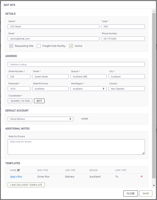This screenshot has height=200, width=157.
Task: Click the vertical scrollbar thumb
Action: coord(154,96)
